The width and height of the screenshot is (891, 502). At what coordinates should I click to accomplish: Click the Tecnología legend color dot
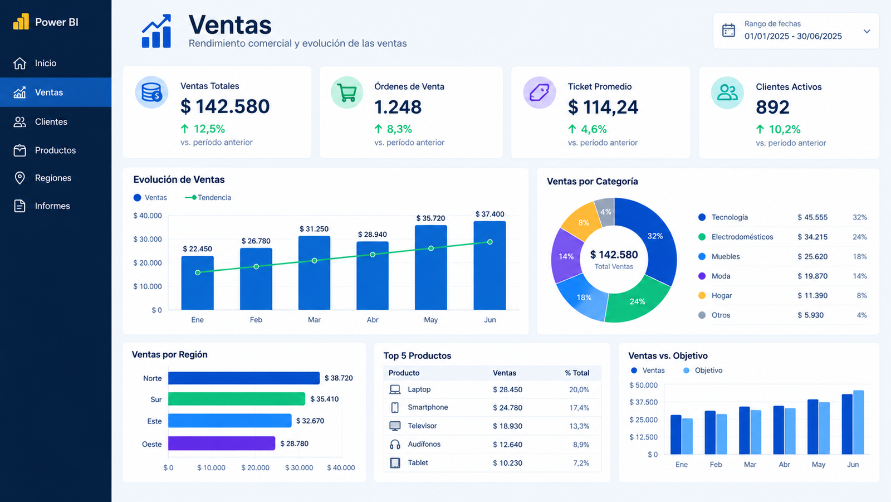coord(702,217)
